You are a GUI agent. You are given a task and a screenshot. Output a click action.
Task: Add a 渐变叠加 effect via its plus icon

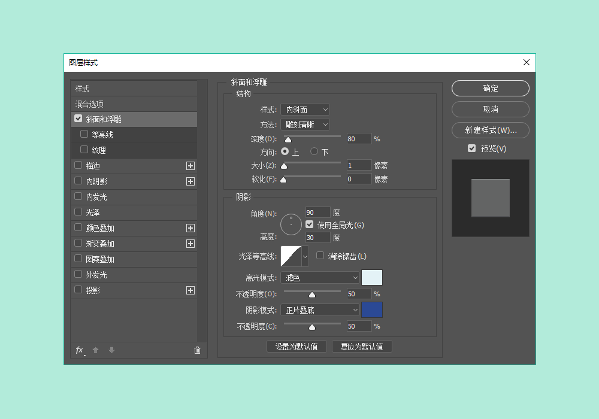(190, 244)
